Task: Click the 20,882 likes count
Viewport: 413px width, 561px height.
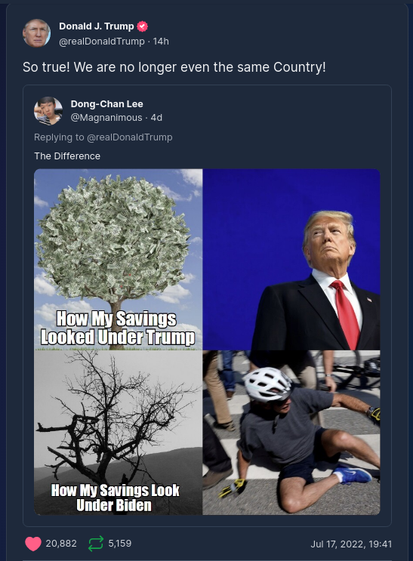Action: 61,544
